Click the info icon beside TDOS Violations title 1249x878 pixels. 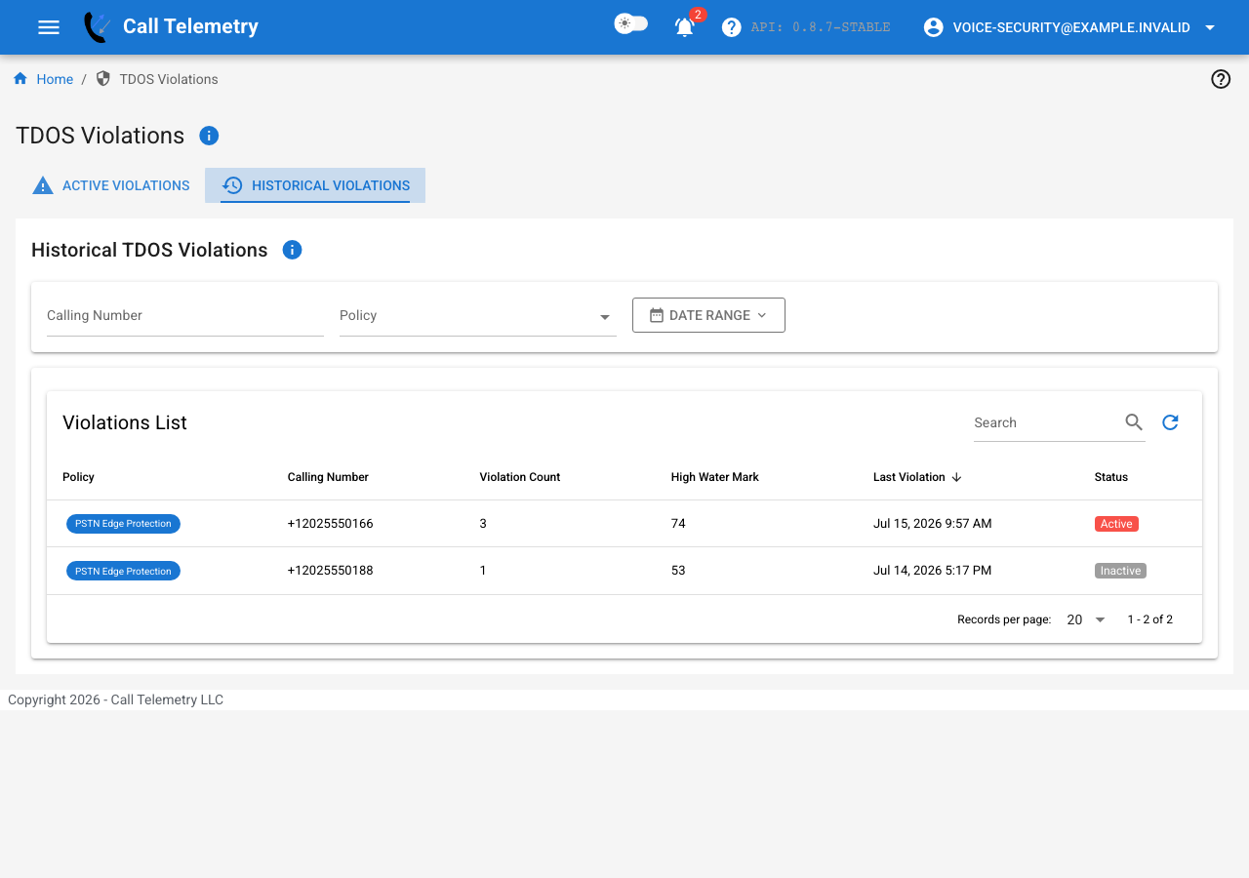(x=209, y=136)
